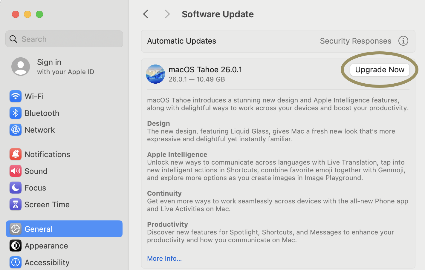Click Upgrade Now to start the update
Screen dimensions: 425x270
click(380, 70)
